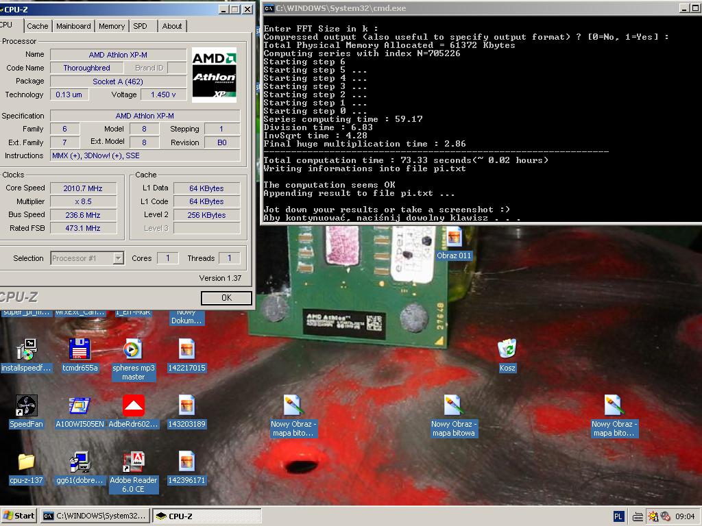Image resolution: width=702 pixels, height=526 pixels.
Task: Click keyboard icon in system tray
Action: point(638,516)
